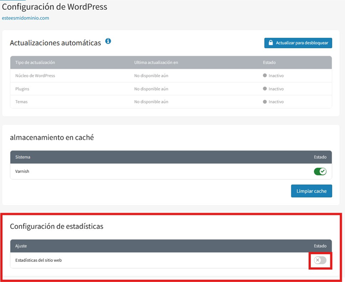The width and height of the screenshot is (345, 282).
Task: Click the info icon beside Actualizaciones automáticas
Action: [x=108, y=41]
